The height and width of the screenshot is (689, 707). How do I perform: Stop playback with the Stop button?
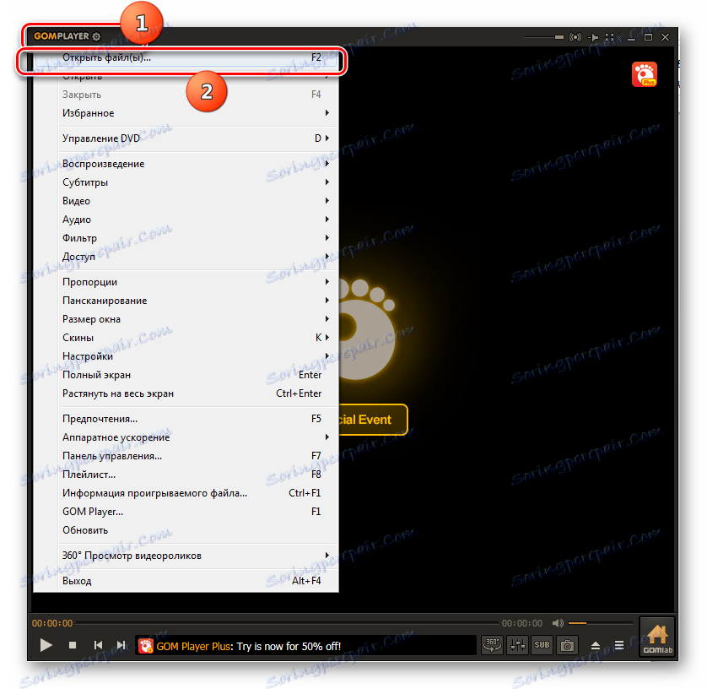click(x=73, y=645)
